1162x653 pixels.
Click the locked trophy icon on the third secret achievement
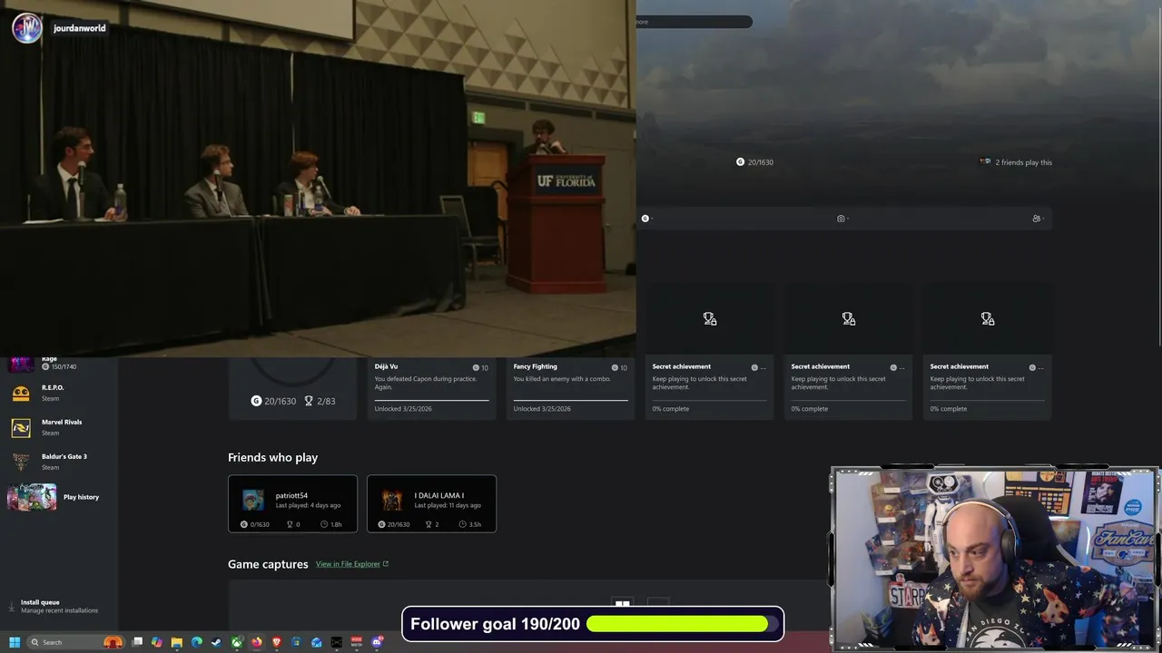(988, 319)
